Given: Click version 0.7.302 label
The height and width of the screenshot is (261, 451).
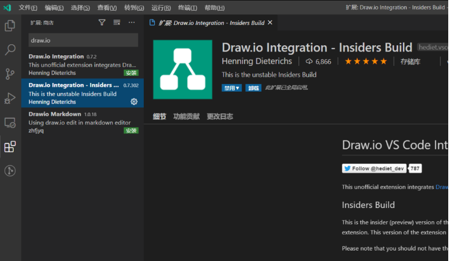Looking at the screenshot, I should point(131,86).
